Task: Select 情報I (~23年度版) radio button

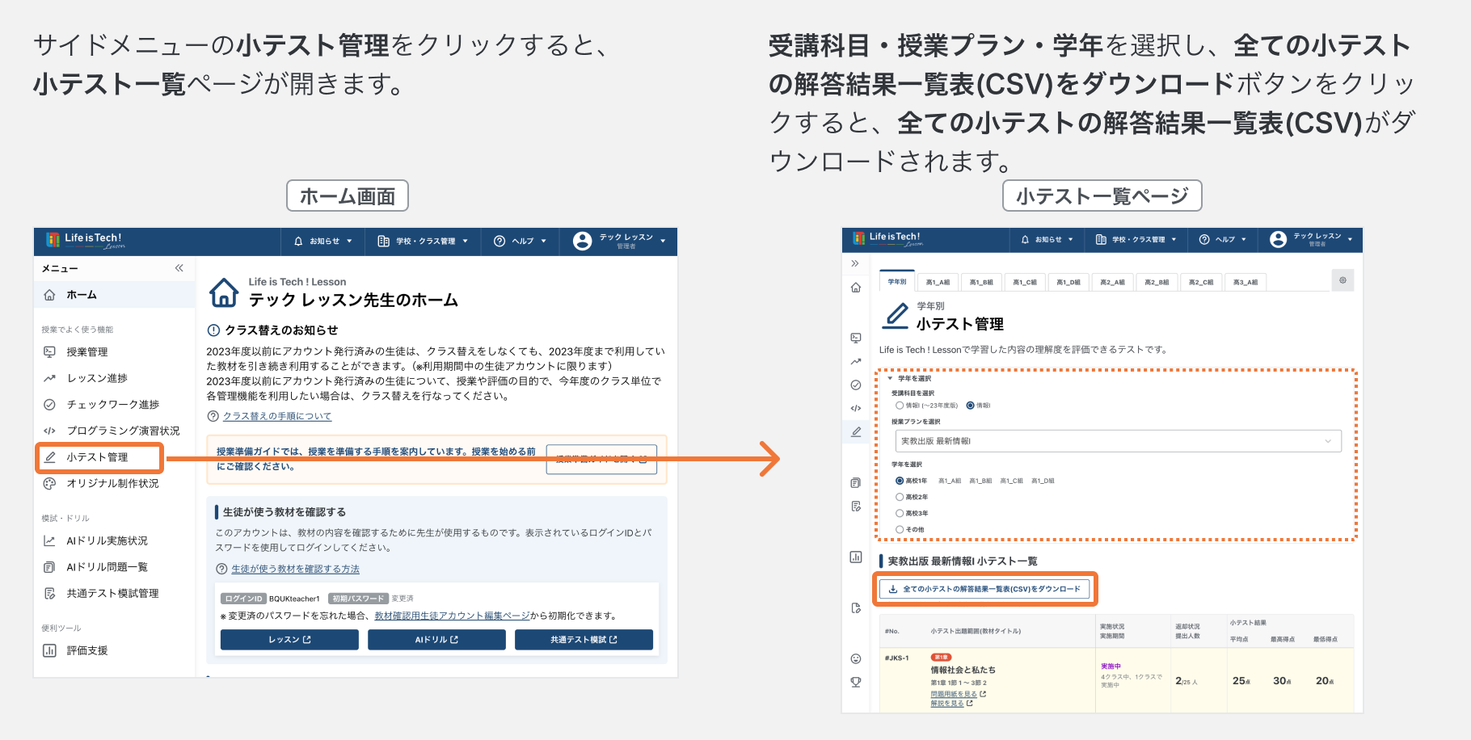Action: coord(900,406)
